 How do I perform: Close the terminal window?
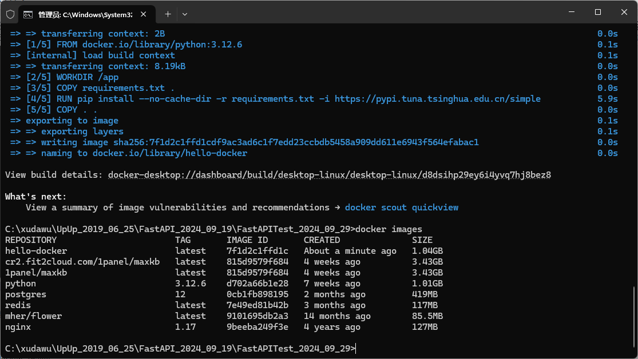click(624, 12)
